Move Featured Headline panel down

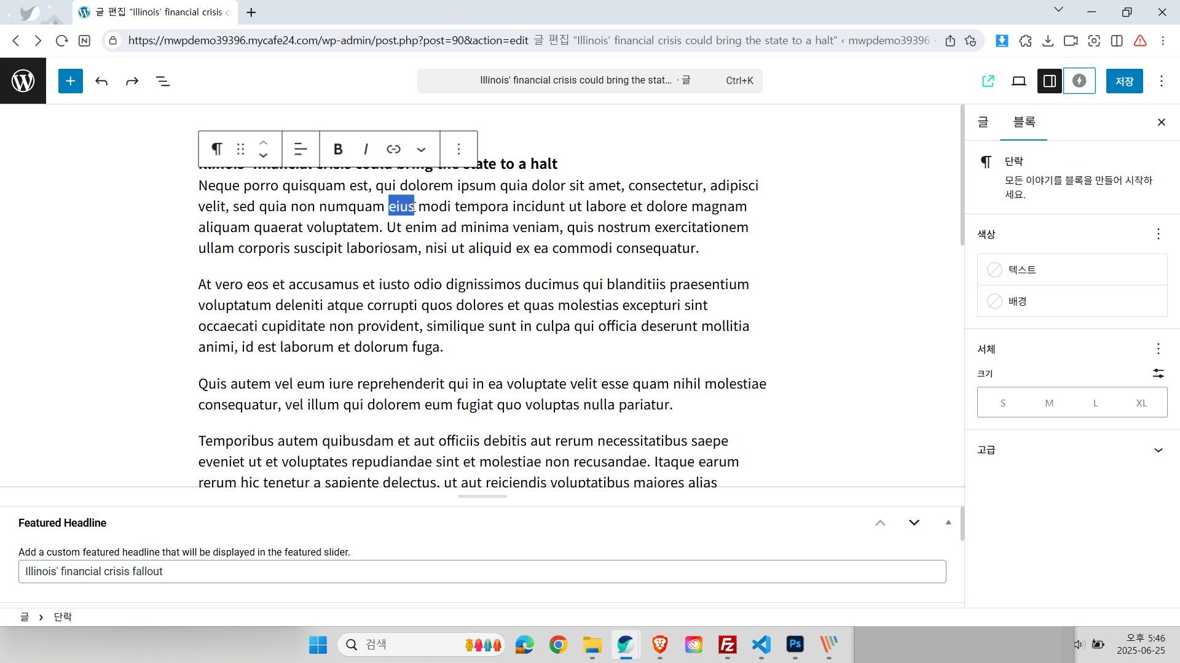[914, 522]
